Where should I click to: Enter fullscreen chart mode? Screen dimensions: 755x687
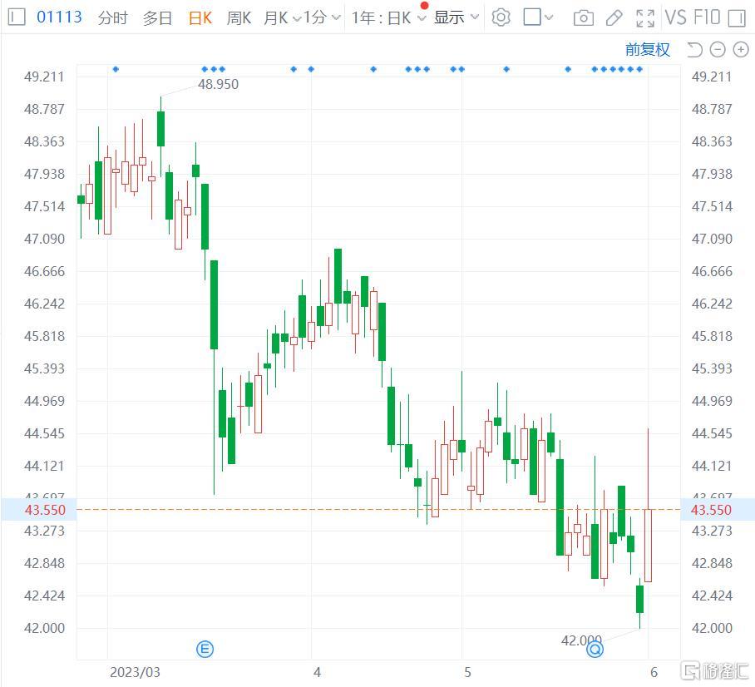click(645, 18)
